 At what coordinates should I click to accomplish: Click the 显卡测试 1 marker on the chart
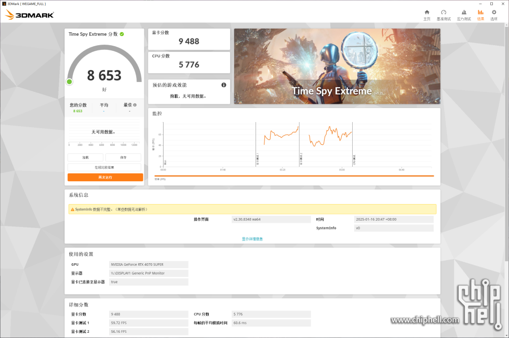click(258, 159)
